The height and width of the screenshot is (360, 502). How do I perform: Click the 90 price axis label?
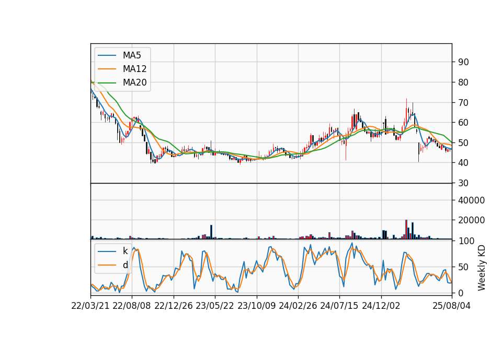pos(463,62)
